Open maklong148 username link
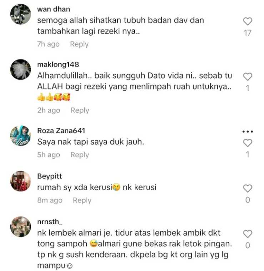The height and width of the screenshot is (271, 264). click(58, 65)
